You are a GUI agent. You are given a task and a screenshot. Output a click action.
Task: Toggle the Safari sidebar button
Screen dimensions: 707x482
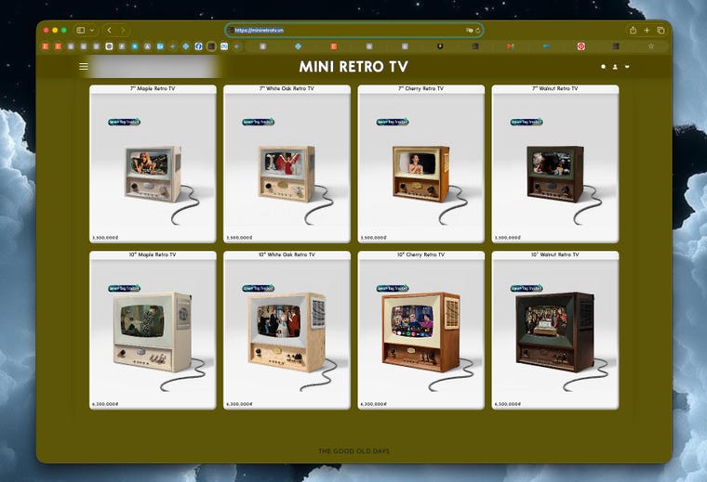(81, 30)
